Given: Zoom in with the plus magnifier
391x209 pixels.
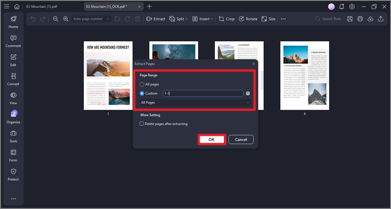Looking at the screenshot, I should [65, 19].
